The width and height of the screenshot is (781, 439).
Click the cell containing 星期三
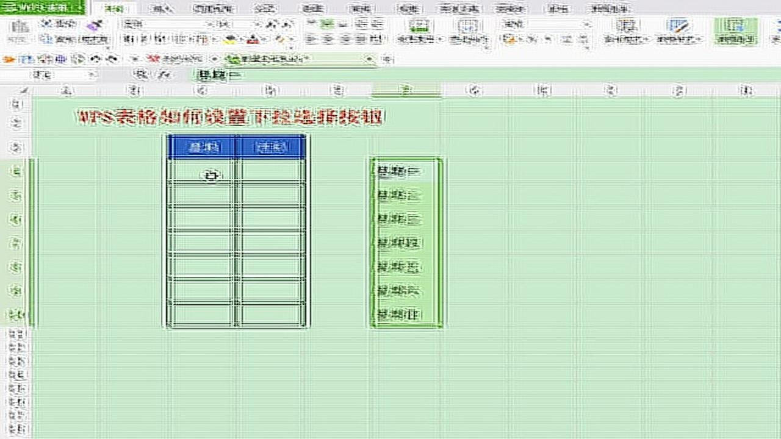click(406, 219)
